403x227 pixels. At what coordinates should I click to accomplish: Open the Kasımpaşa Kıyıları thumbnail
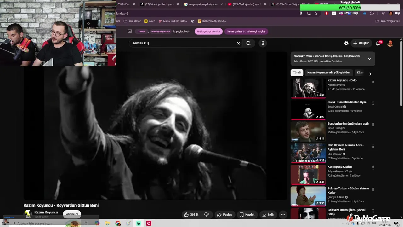[308, 174]
